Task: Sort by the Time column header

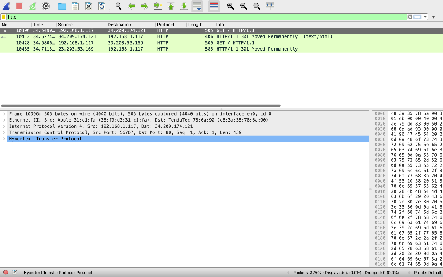Action: pos(44,25)
